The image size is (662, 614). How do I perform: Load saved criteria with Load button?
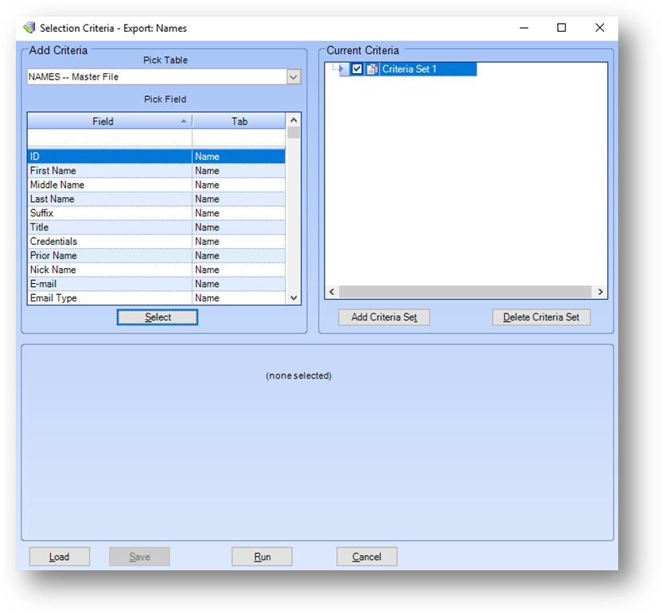pyautogui.click(x=60, y=557)
